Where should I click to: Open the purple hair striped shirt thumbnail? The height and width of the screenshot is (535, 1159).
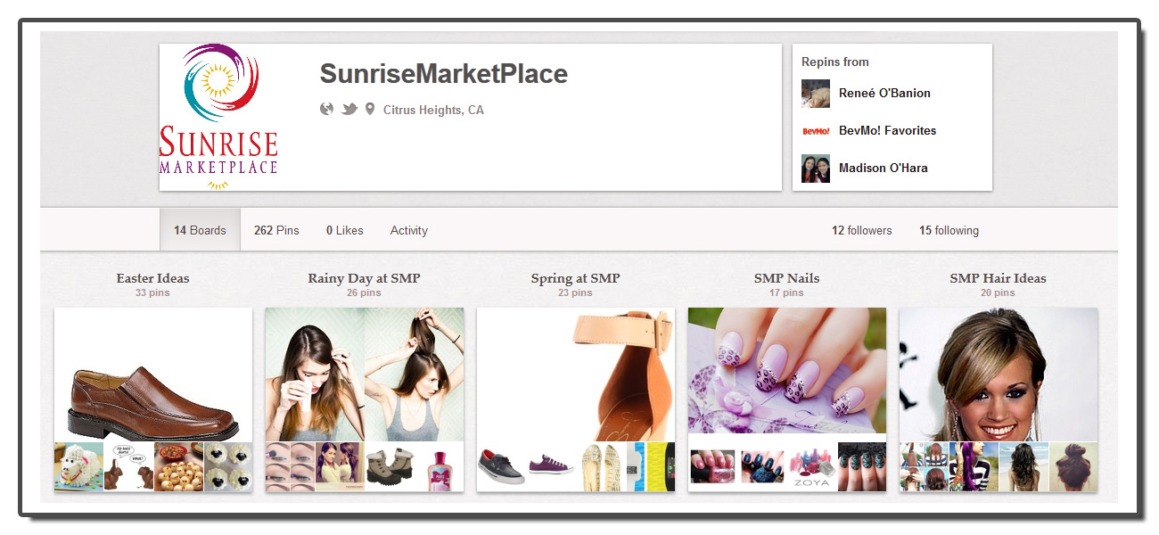[x=973, y=466]
